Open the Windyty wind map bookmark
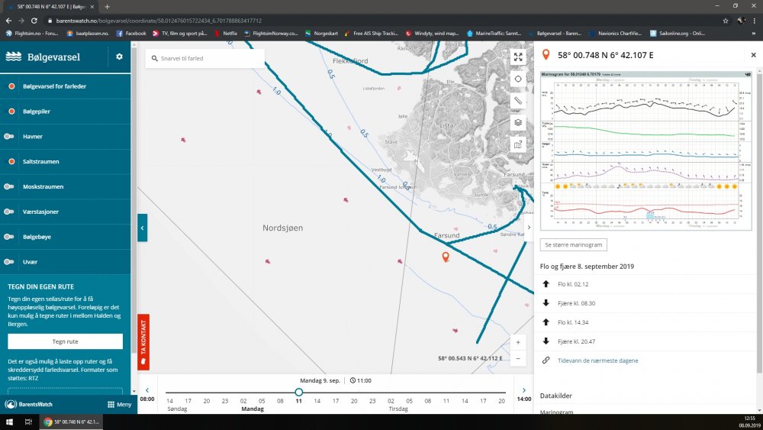The image size is (763, 430). 432,34
